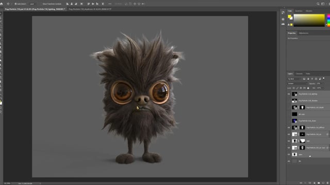The image size is (330, 185).
Task: Select the lighting layer thumbnail
Action: click(294, 94)
